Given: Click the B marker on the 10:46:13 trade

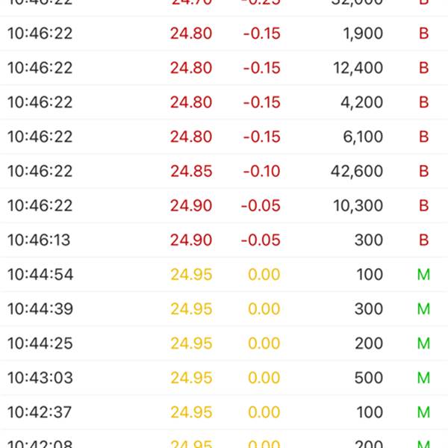Looking at the screenshot, I should pos(423,240).
